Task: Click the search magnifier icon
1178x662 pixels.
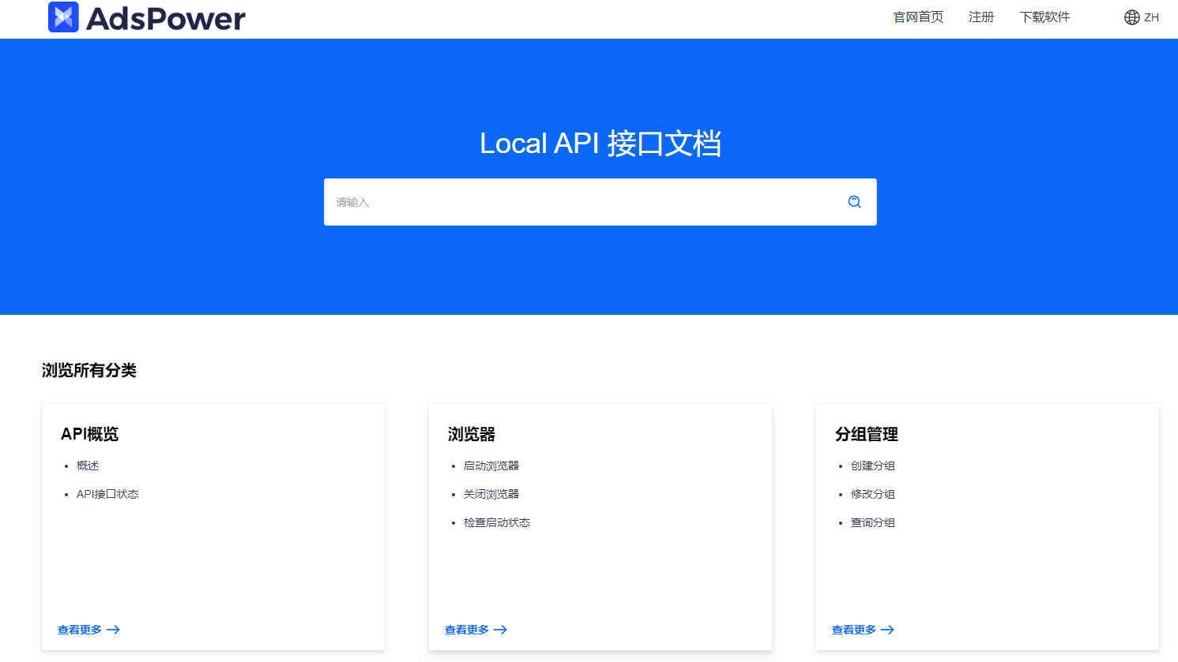Action: coord(854,202)
